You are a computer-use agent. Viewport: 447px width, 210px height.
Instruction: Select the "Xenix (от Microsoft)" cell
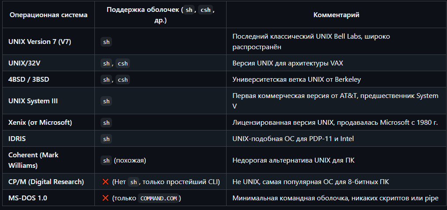tap(40, 123)
